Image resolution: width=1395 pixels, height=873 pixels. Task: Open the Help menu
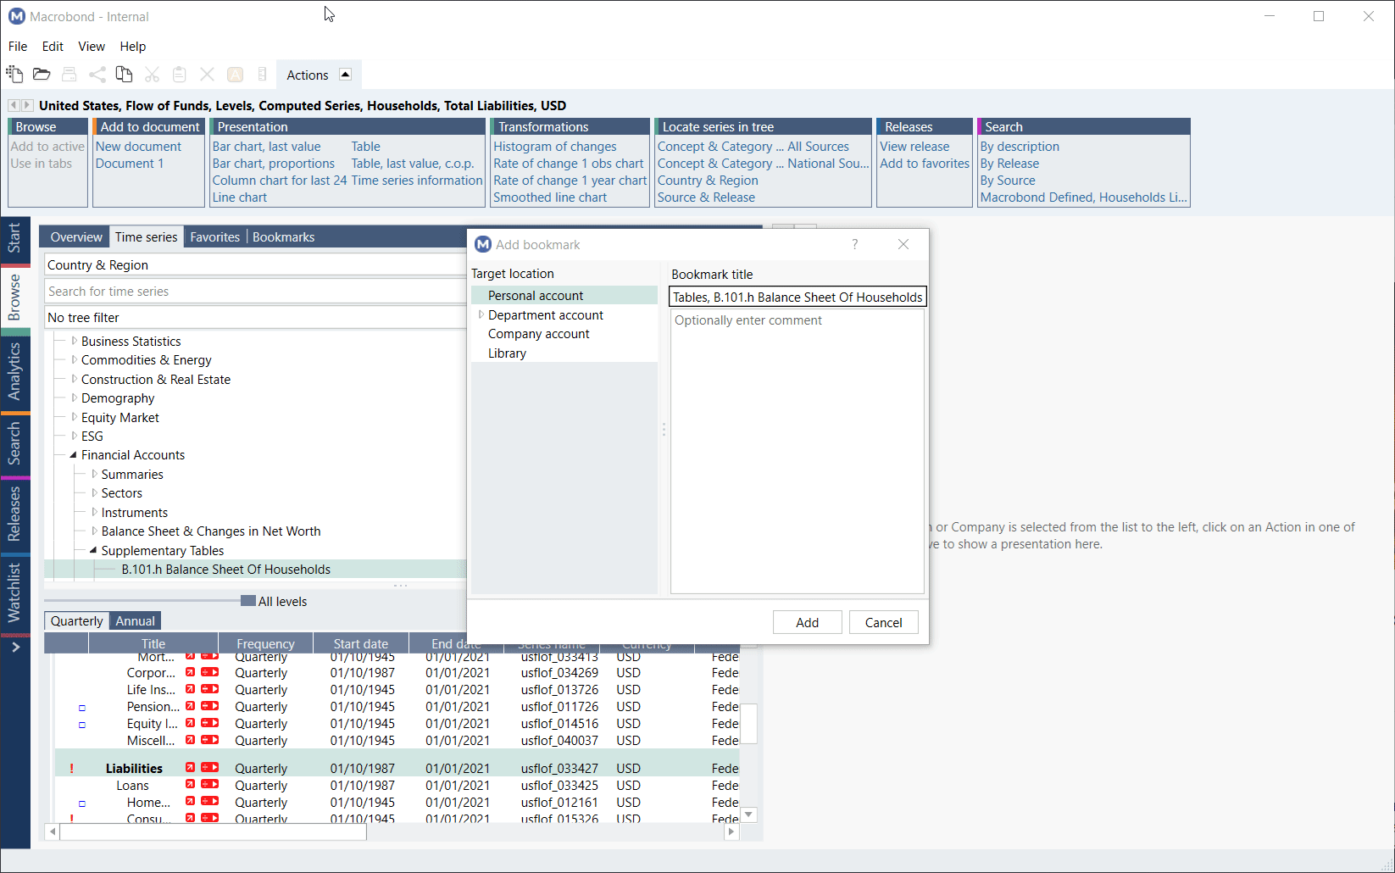132,46
